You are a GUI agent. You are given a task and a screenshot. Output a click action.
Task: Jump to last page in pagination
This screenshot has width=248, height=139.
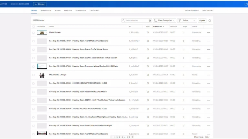point(132,137)
